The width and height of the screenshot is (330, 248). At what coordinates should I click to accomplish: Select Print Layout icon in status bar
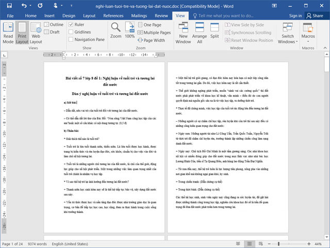coord(250,244)
